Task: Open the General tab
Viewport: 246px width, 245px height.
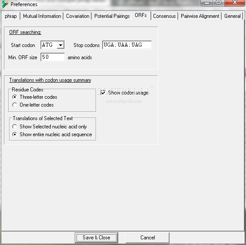Action: (x=233, y=16)
